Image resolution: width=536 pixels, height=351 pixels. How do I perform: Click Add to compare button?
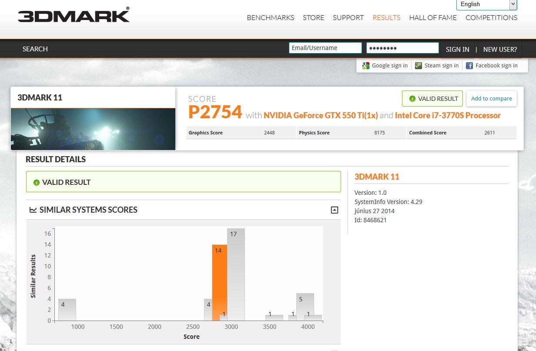pyautogui.click(x=492, y=99)
